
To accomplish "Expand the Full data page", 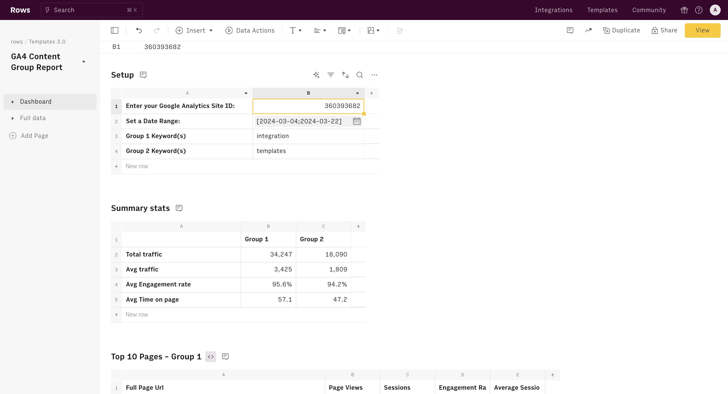I will click(x=12, y=118).
